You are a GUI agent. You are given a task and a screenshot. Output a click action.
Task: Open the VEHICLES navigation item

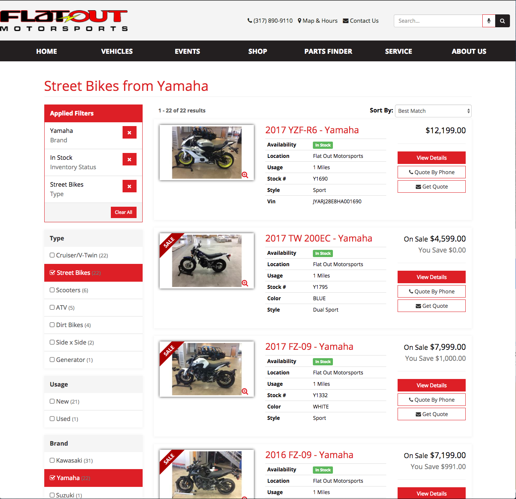tap(117, 51)
